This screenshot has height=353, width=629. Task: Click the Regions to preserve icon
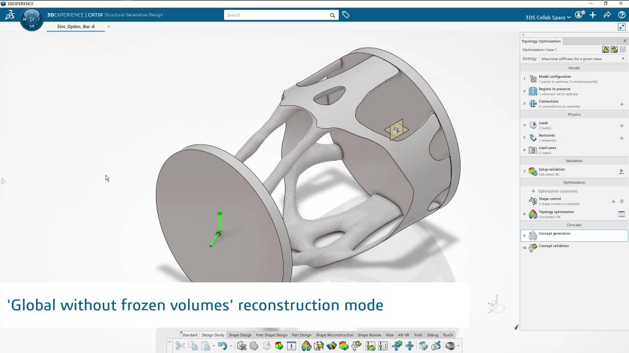point(533,92)
